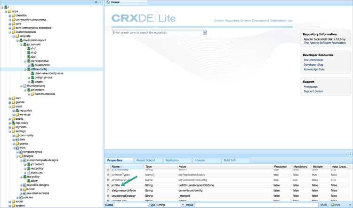353x208 pixels.
Task: Switch to the Replication tab
Action: (x=177, y=161)
